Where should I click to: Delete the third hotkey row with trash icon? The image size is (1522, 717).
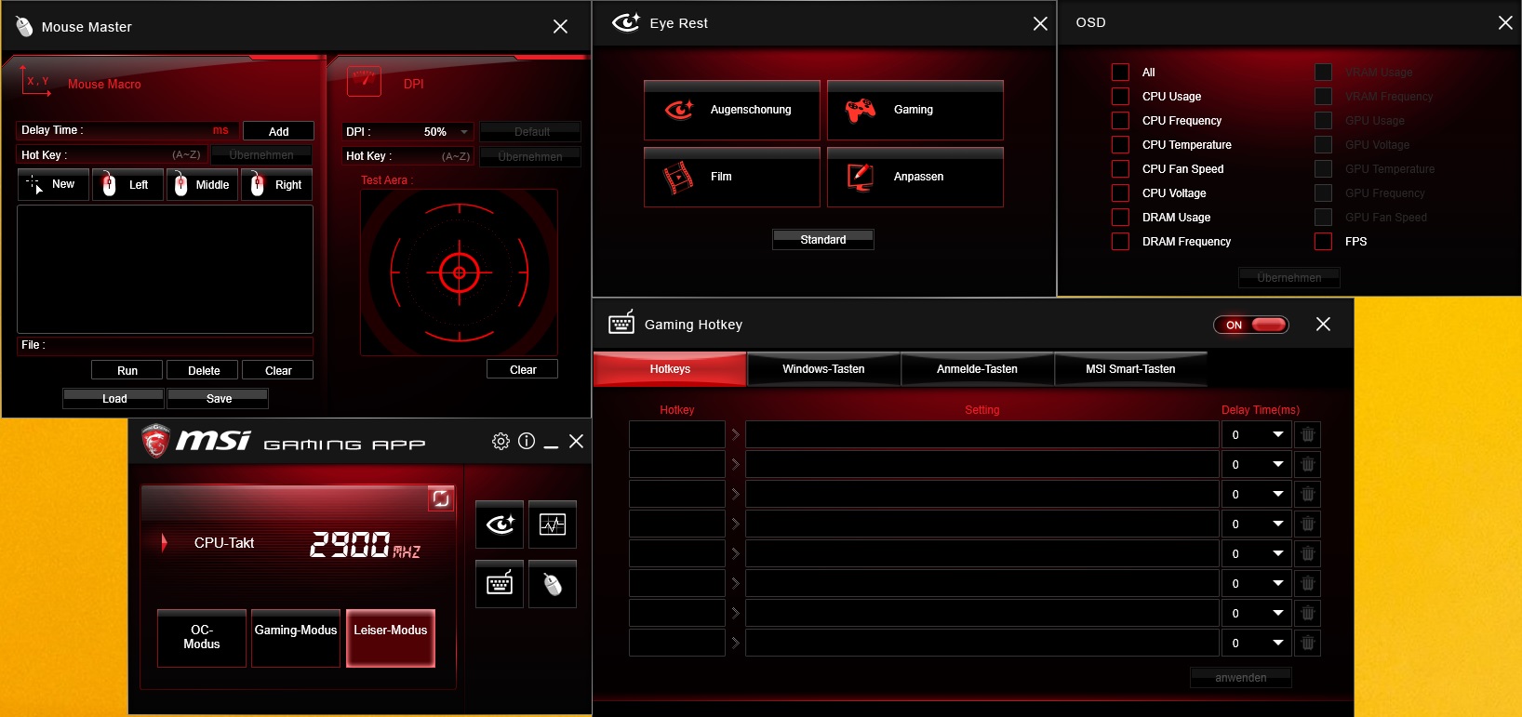pos(1308,494)
